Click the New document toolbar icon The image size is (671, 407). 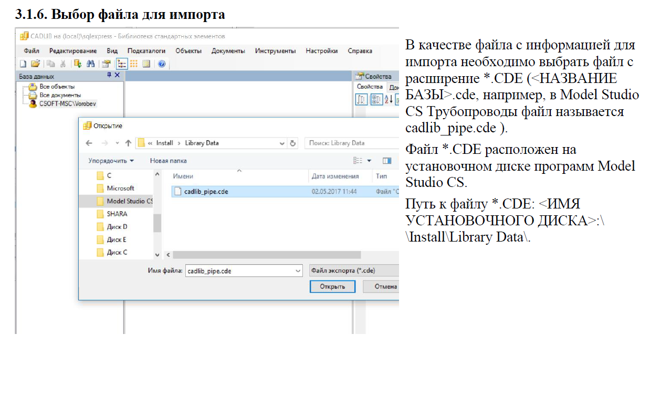(x=23, y=64)
